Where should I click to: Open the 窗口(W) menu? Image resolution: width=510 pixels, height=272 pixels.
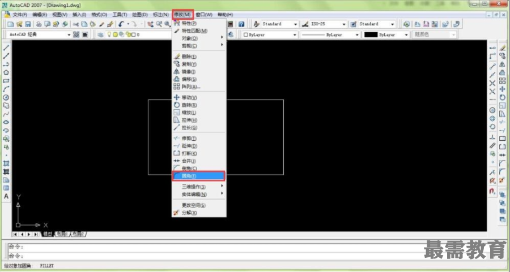click(204, 15)
